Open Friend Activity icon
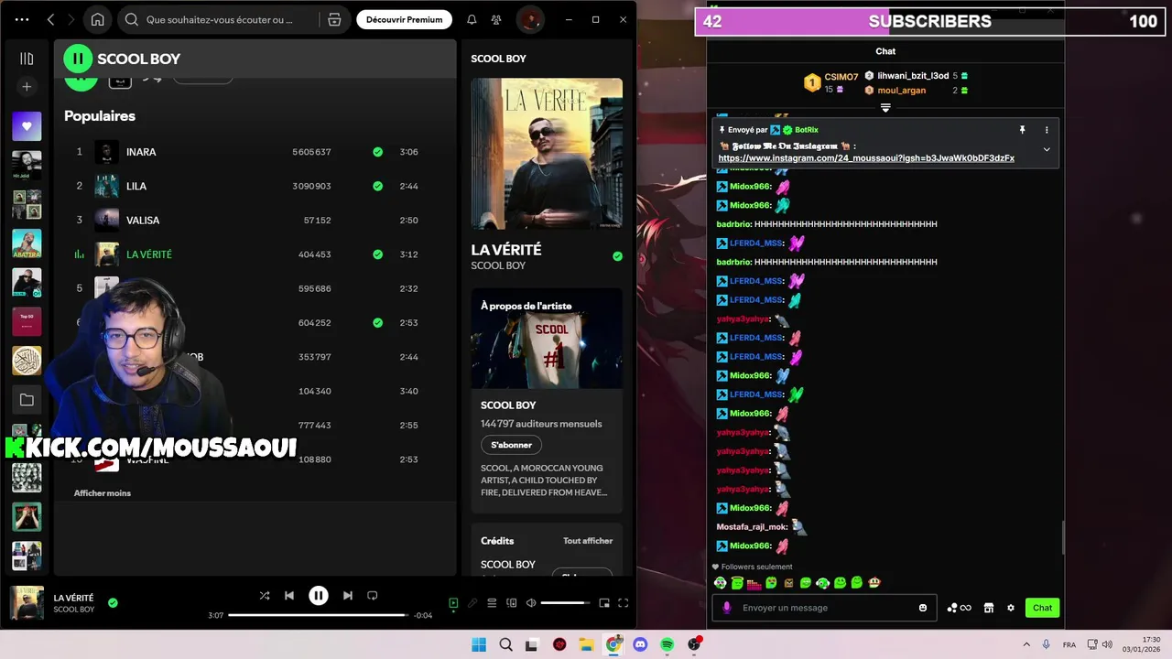The height and width of the screenshot is (659, 1172). pyautogui.click(x=495, y=19)
